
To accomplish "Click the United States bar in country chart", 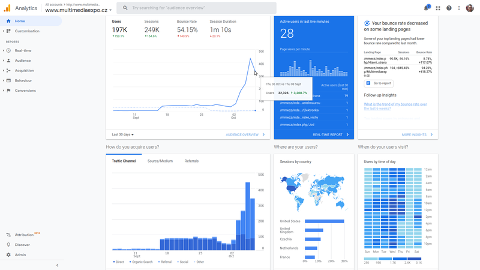I will pyautogui.click(x=325, y=221).
